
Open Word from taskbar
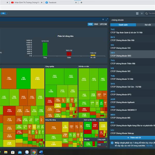click(41, 152)
